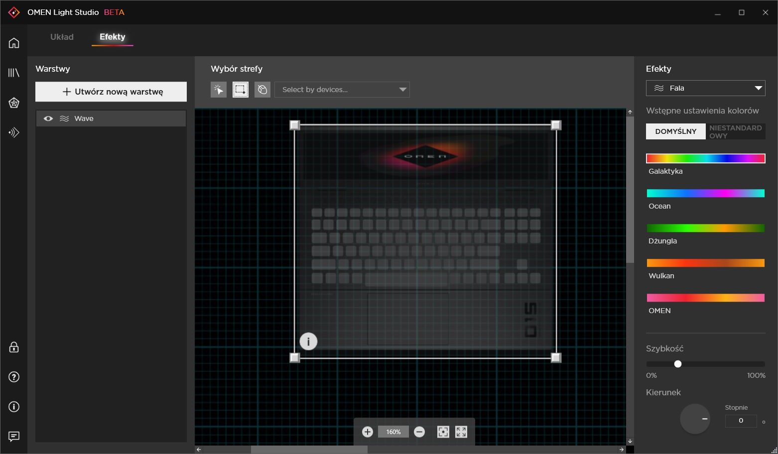Click the OMEN diamond logo icon
Screen dimensions: 778x454
tap(14, 12)
